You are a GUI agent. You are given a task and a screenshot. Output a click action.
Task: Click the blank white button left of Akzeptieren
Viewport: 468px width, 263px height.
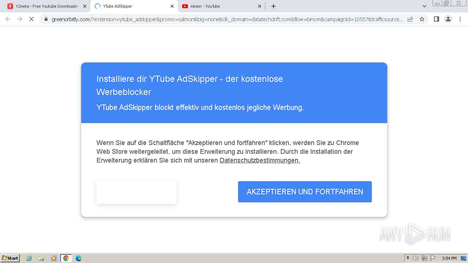point(136,192)
